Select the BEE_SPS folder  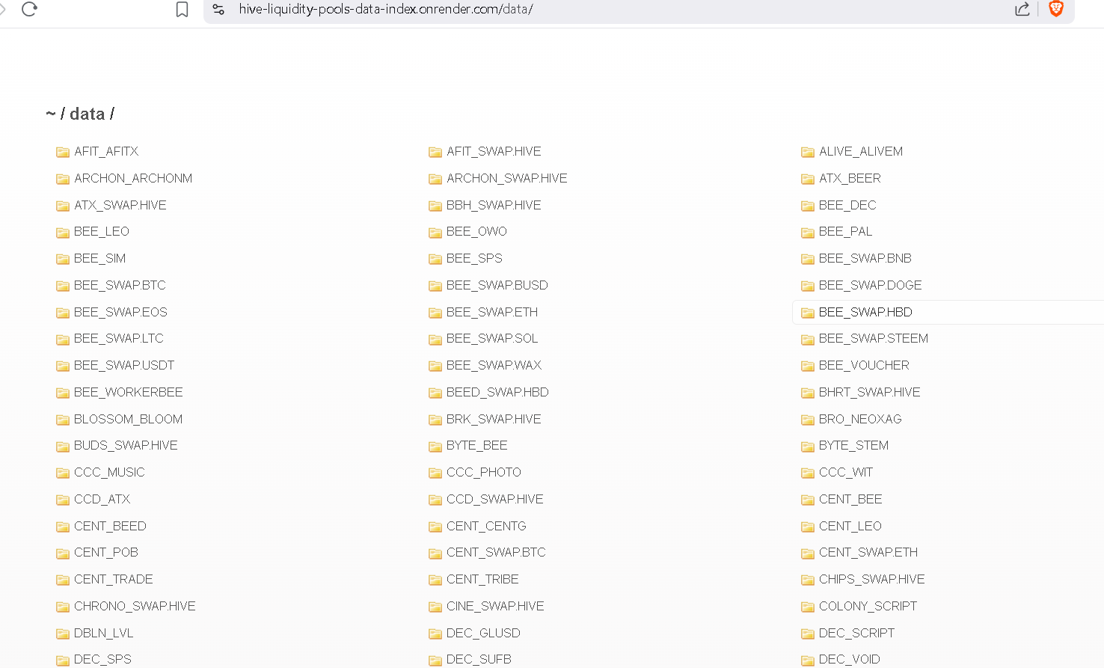474,258
